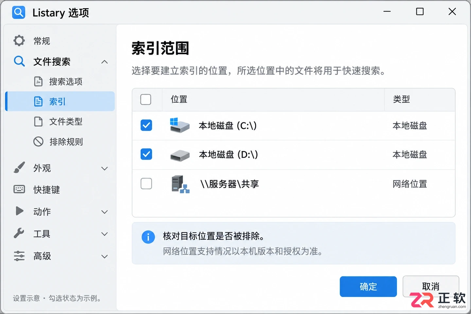Click the 取消 button
The width and height of the screenshot is (471, 314).
click(431, 286)
